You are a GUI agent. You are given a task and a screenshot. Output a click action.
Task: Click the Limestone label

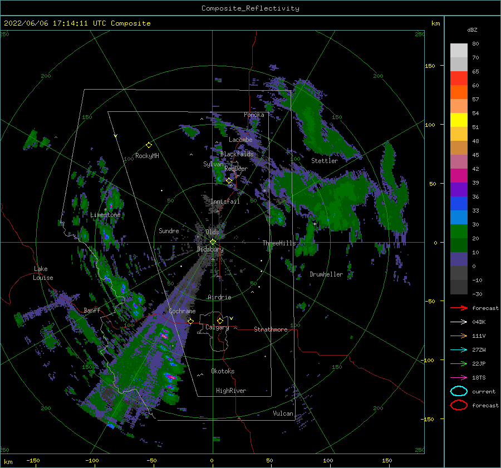point(105,215)
